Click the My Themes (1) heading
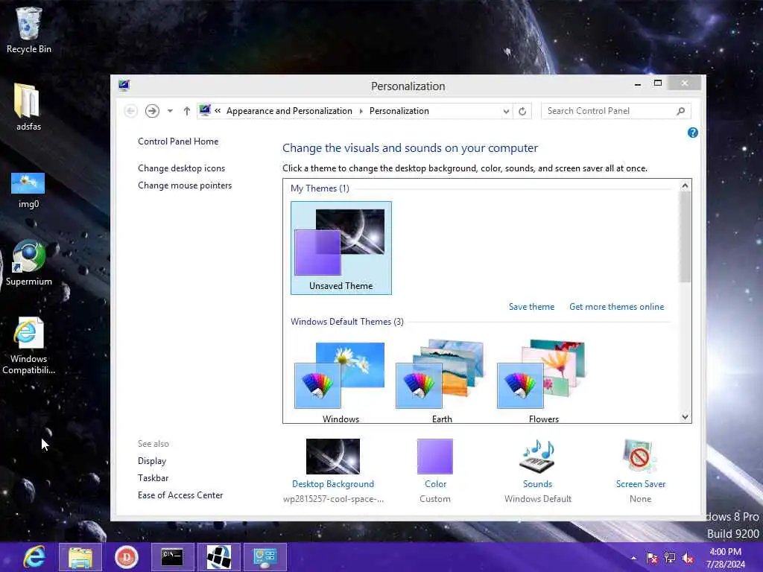 coord(320,188)
